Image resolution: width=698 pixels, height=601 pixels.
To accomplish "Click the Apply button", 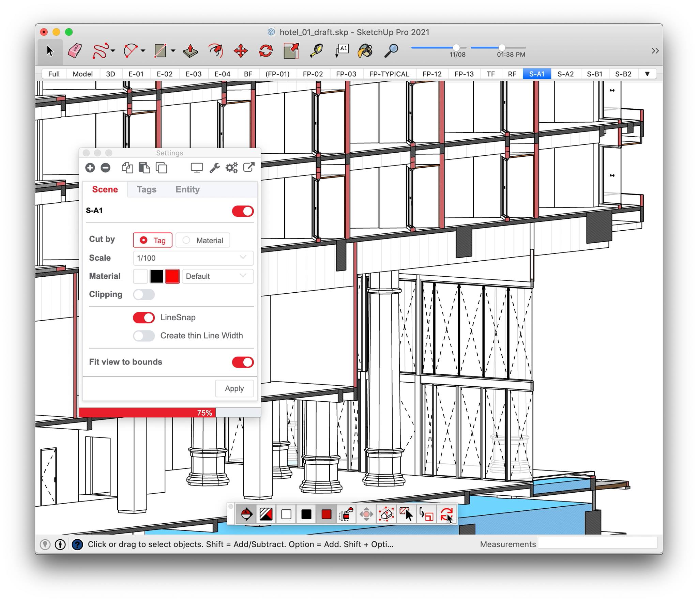I will point(234,389).
